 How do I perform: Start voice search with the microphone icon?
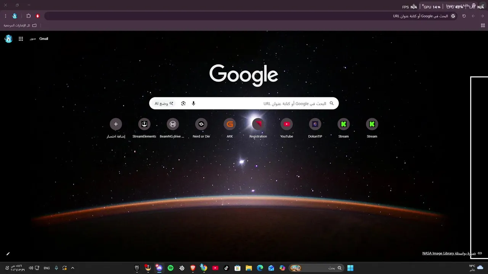(193, 104)
